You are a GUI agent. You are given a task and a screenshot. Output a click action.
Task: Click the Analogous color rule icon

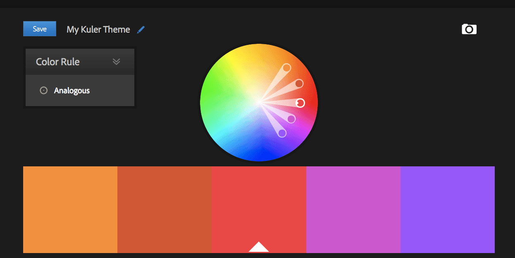[43, 90]
